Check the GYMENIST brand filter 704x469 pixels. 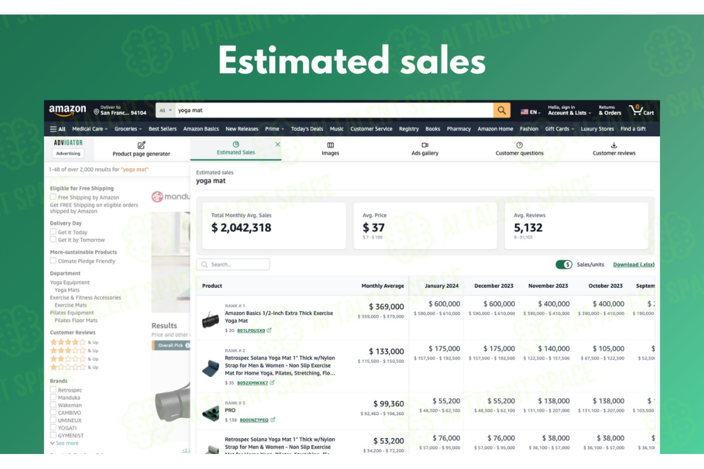coord(53,435)
